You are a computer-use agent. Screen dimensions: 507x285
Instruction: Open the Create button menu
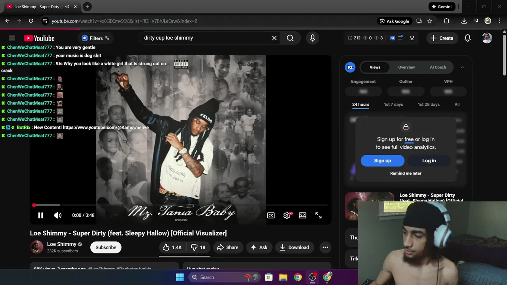[442, 38]
